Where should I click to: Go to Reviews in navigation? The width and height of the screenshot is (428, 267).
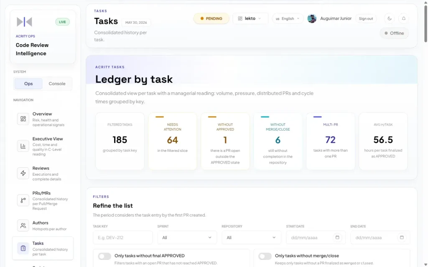(43, 173)
